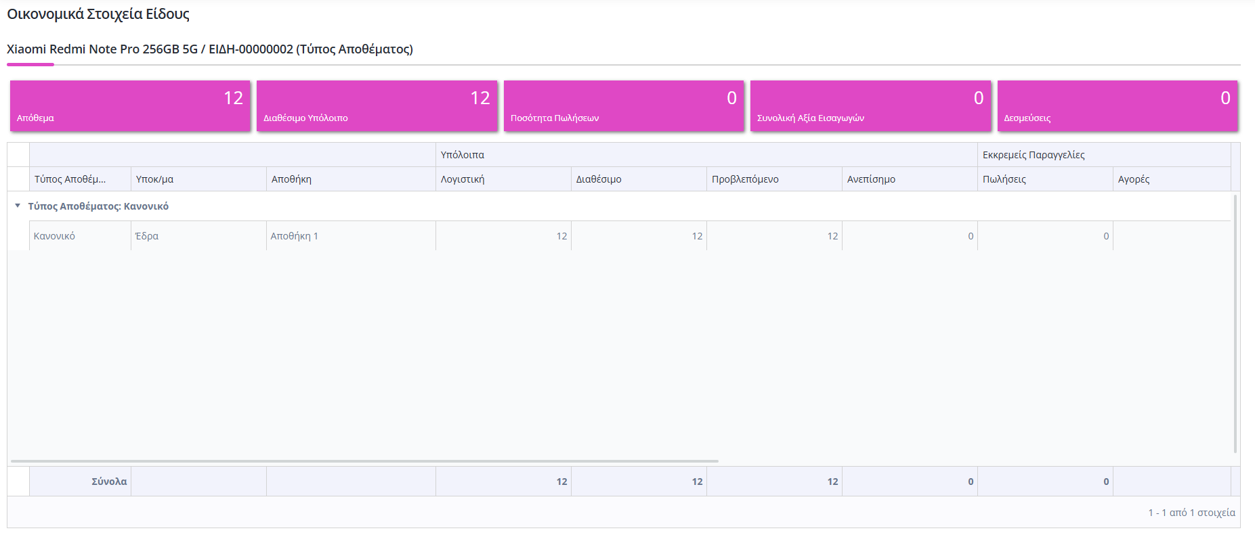Sort by the Προβλεπόμενο column header
This screenshot has width=1255, height=537.
coord(774,179)
